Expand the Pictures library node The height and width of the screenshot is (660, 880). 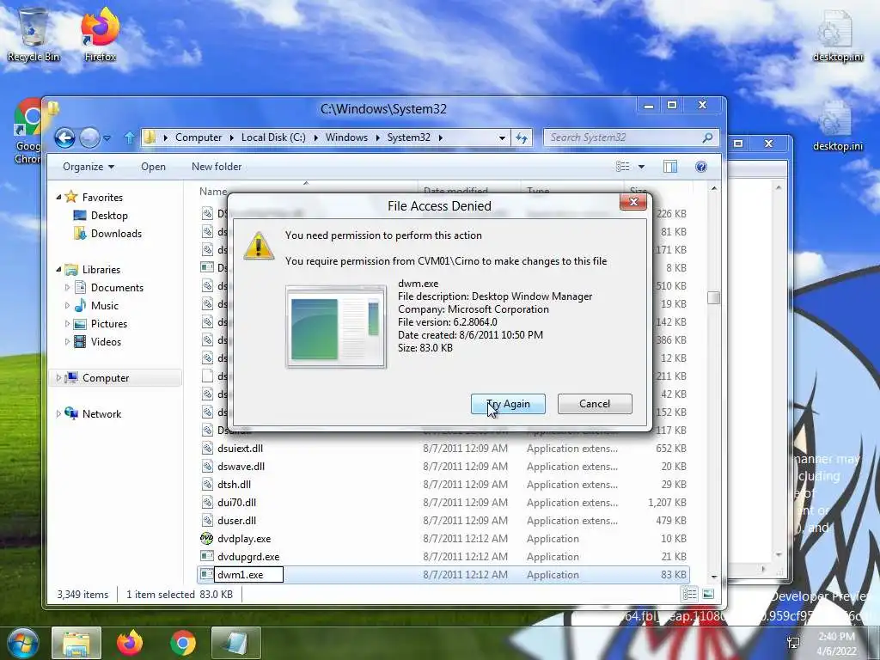coord(67,324)
